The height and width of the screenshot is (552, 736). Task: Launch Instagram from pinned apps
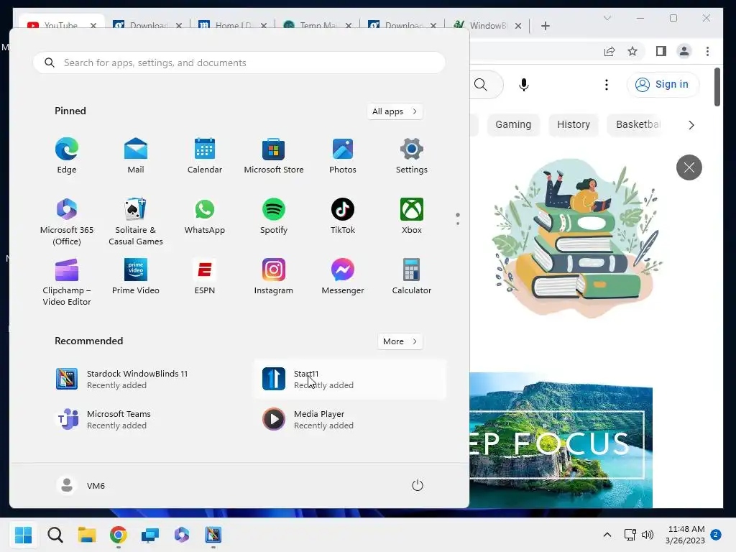(274, 277)
